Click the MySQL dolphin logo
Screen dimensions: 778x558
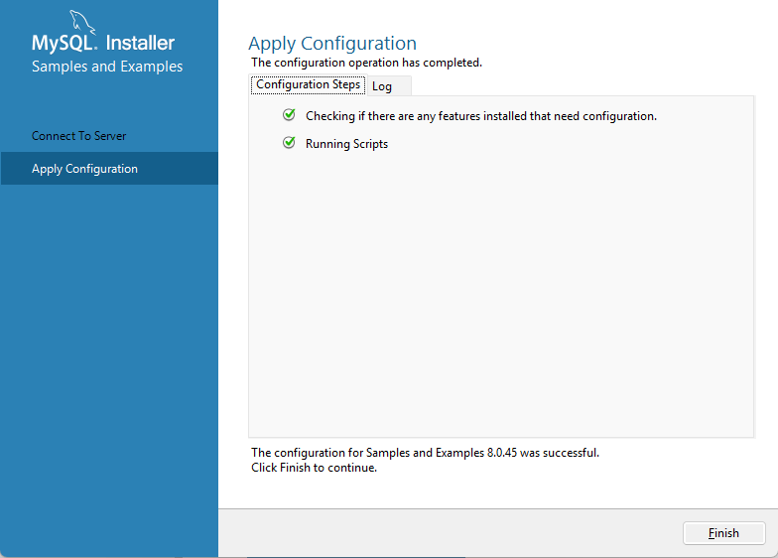click(x=81, y=22)
